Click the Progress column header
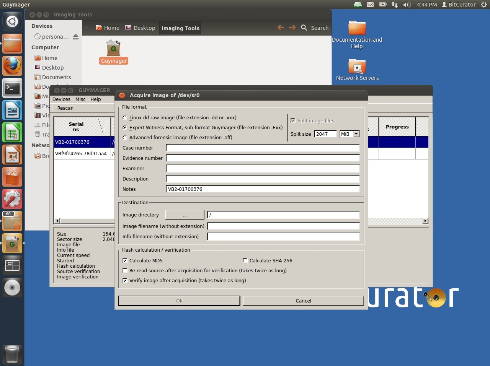The image size is (490, 366). 397,127
